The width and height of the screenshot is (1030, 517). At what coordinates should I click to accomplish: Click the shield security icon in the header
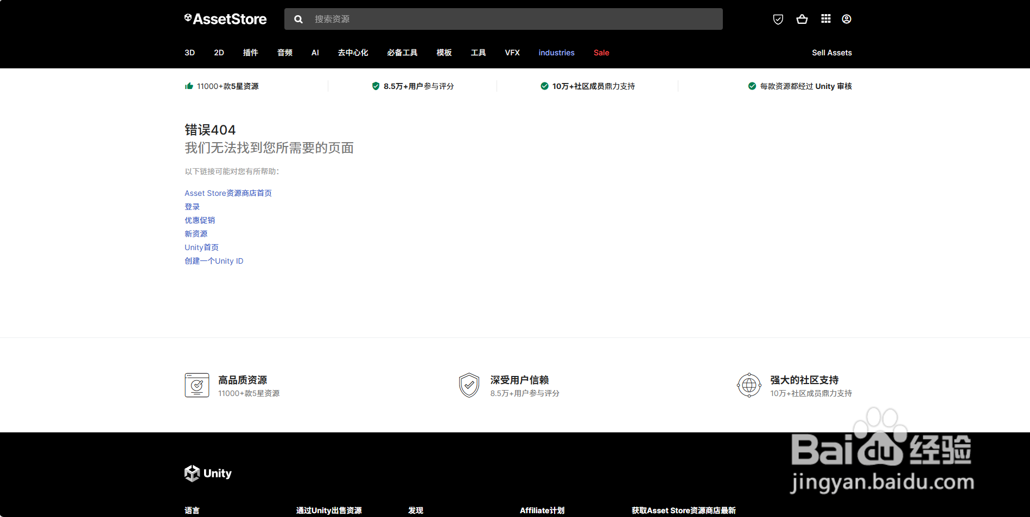coord(778,18)
